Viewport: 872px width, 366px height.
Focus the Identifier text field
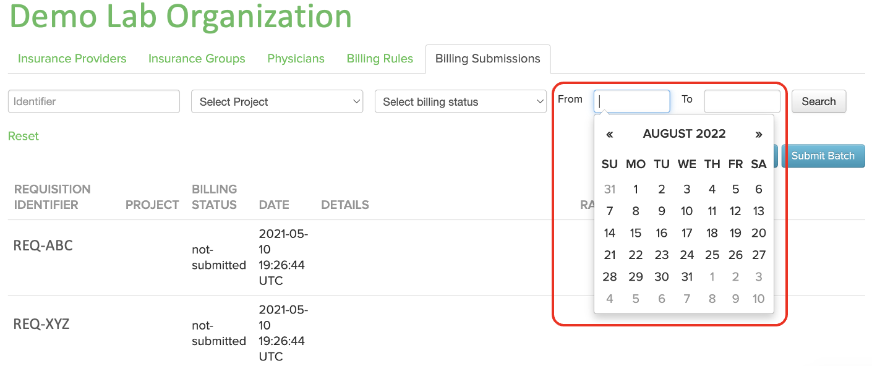[94, 101]
